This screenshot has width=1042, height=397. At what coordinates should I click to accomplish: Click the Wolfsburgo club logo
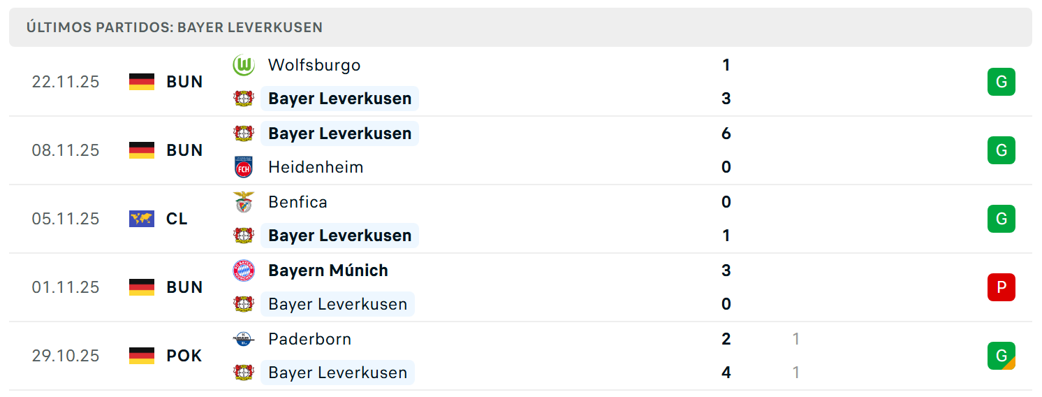(x=244, y=65)
